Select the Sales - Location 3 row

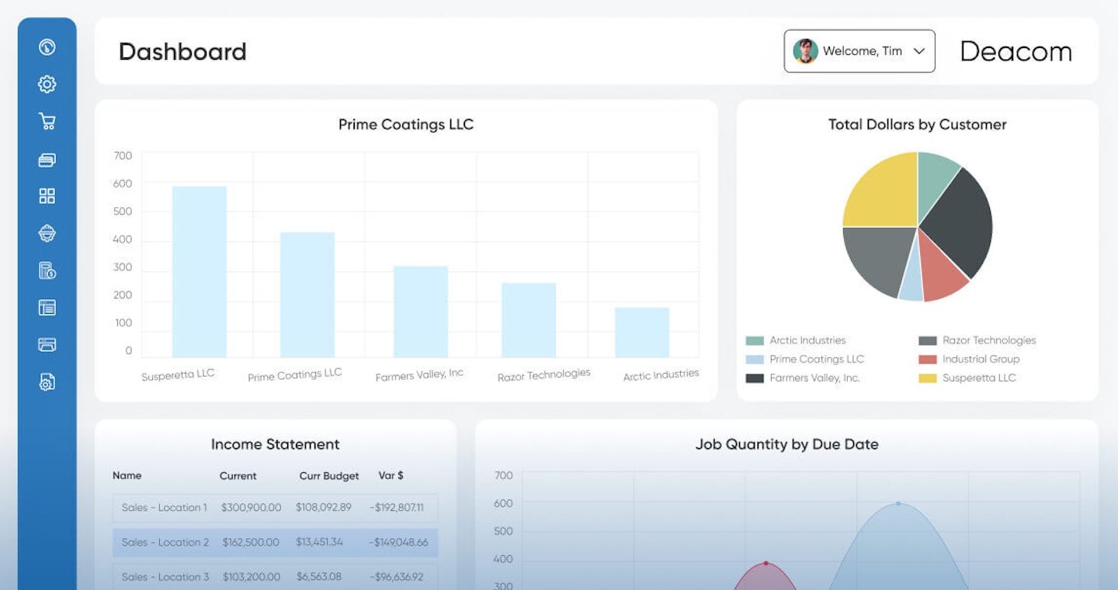click(x=275, y=577)
